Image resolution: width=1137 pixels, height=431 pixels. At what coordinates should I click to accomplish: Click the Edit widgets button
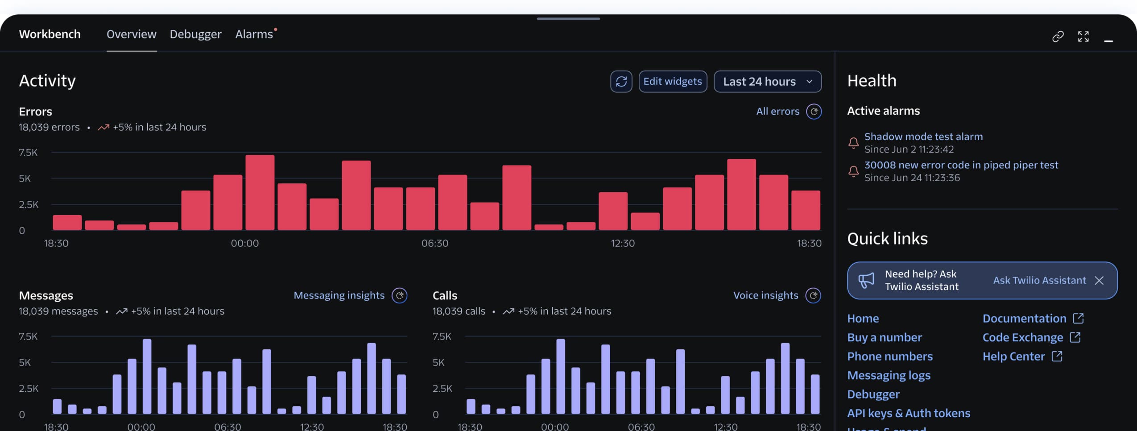click(x=673, y=82)
